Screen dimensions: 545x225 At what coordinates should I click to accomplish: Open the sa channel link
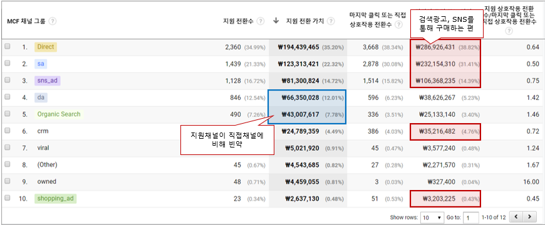coord(40,64)
